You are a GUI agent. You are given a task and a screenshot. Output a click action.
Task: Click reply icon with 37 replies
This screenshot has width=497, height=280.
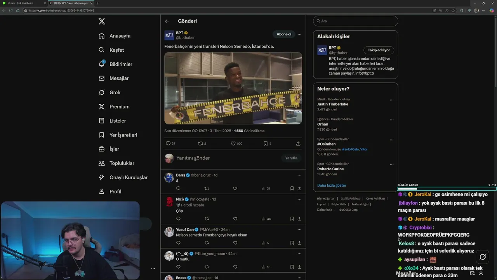coord(168,143)
